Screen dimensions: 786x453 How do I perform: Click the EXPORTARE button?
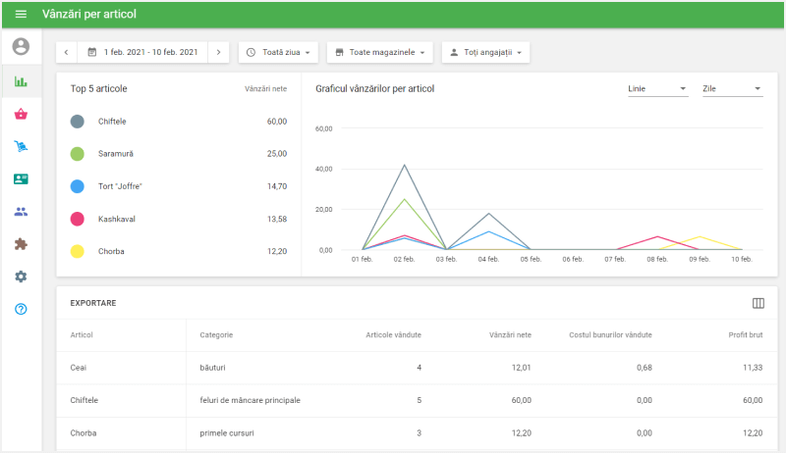click(x=93, y=303)
